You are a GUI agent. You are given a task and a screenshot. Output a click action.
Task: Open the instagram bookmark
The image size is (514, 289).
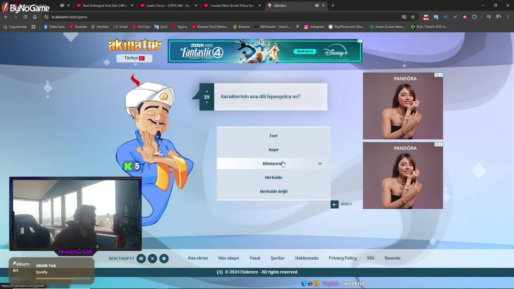[x=314, y=27]
